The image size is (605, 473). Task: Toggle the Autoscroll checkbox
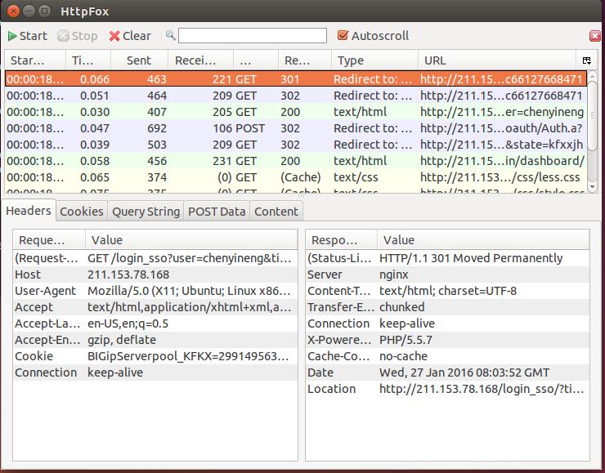click(343, 36)
